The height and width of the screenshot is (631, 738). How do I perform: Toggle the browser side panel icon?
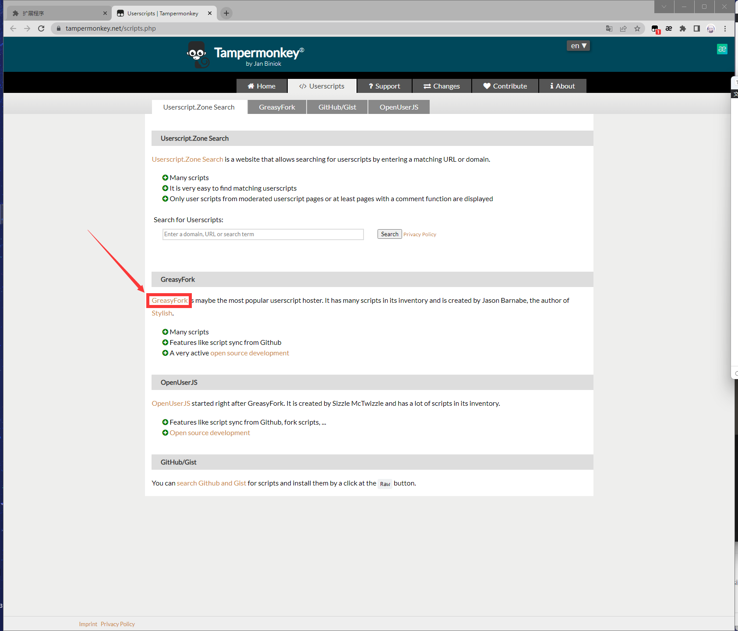tap(697, 28)
